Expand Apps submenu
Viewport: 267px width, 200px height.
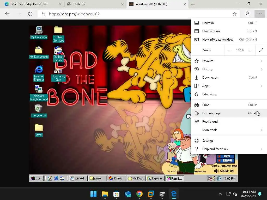(229, 86)
